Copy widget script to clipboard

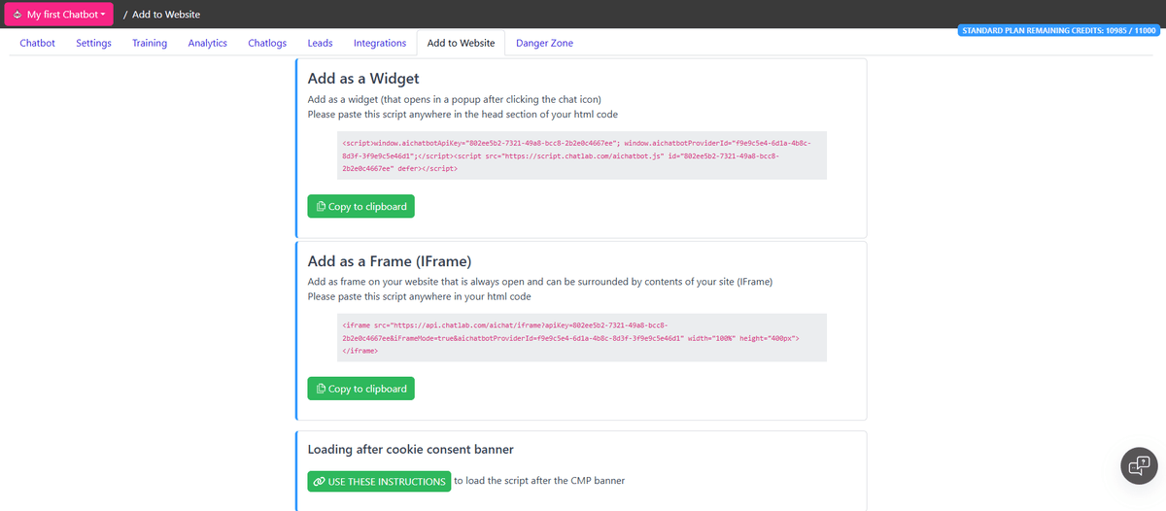(360, 206)
